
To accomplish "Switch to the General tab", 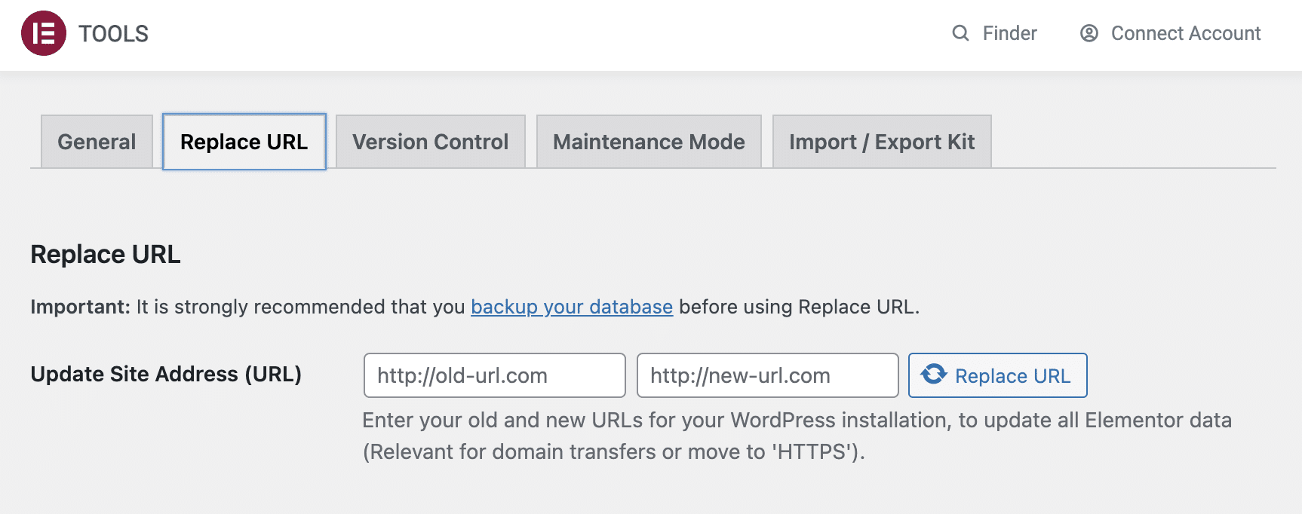I will click(x=96, y=142).
